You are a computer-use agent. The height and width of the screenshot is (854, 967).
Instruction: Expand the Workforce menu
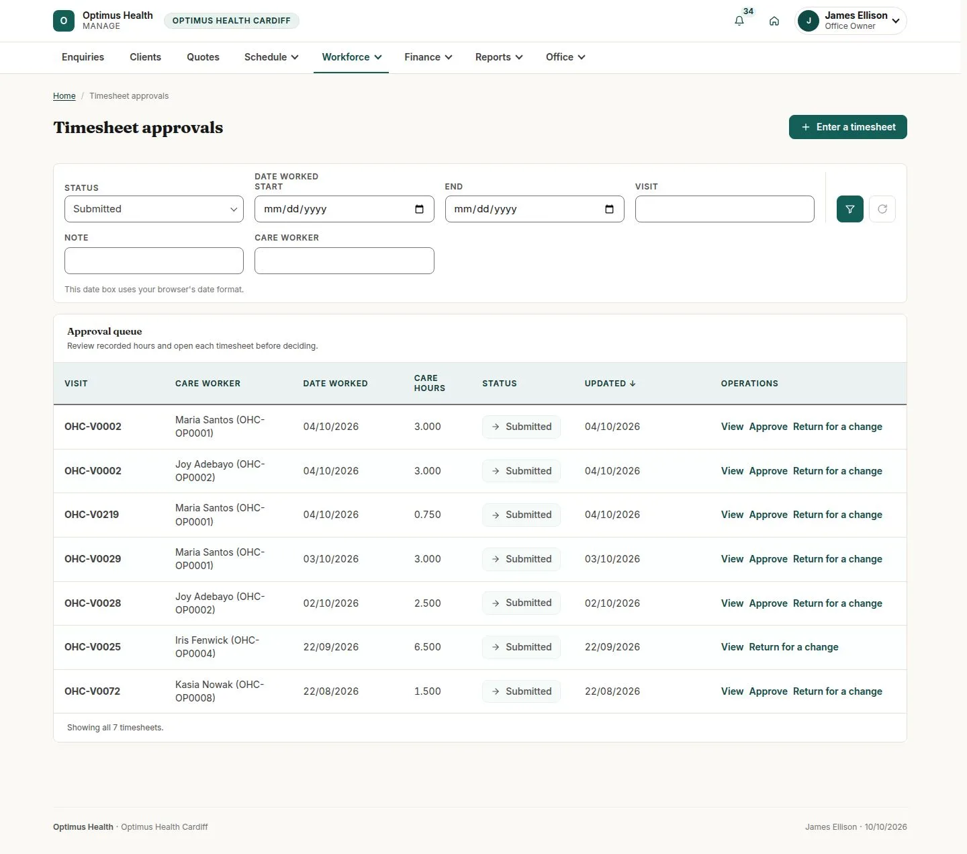pyautogui.click(x=351, y=57)
